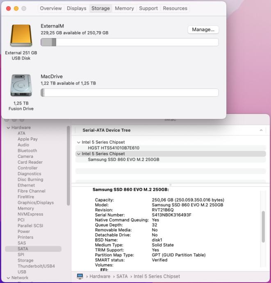Click the ExternalM external USB disk icon
This screenshot has height=283, width=271.
pos(21,35)
